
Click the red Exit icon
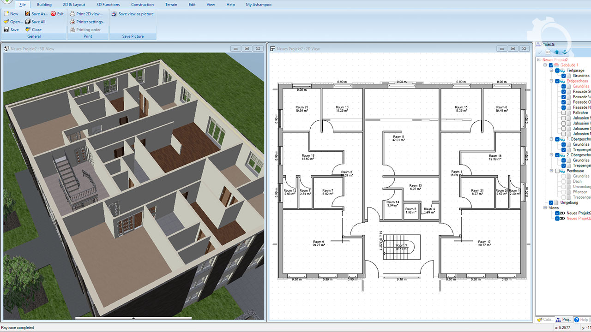[x=53, y=14]
